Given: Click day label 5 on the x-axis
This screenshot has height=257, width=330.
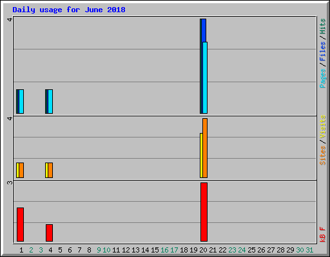Looking at the screenshot, I should pyautogui.click(x=60, y=250).
